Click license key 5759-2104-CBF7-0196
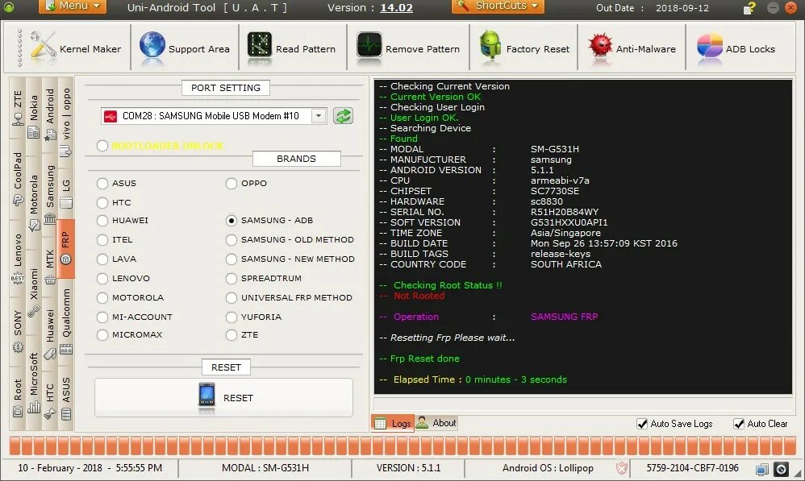Viewport: 805px width, 481px height. coord(693,467)
